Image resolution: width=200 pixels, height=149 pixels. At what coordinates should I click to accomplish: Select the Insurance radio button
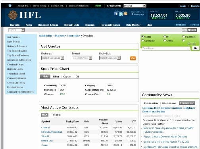(183, 36)
